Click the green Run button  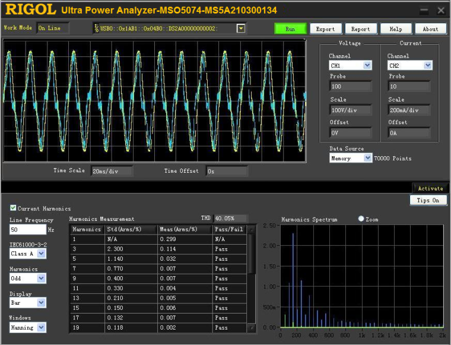coord(290,29)
